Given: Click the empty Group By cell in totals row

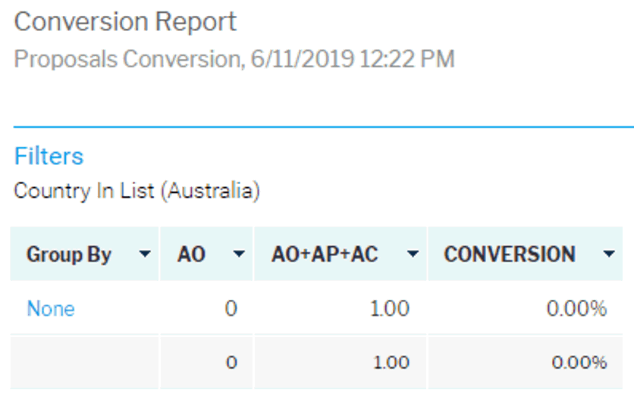Looking at the screenshot, I should [83, 363].
